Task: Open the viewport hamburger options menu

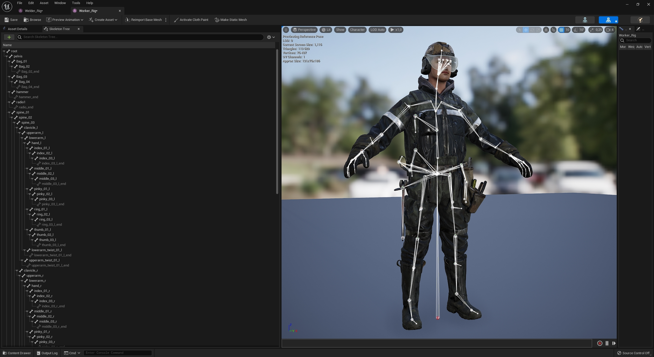Action: click(286, 30)
